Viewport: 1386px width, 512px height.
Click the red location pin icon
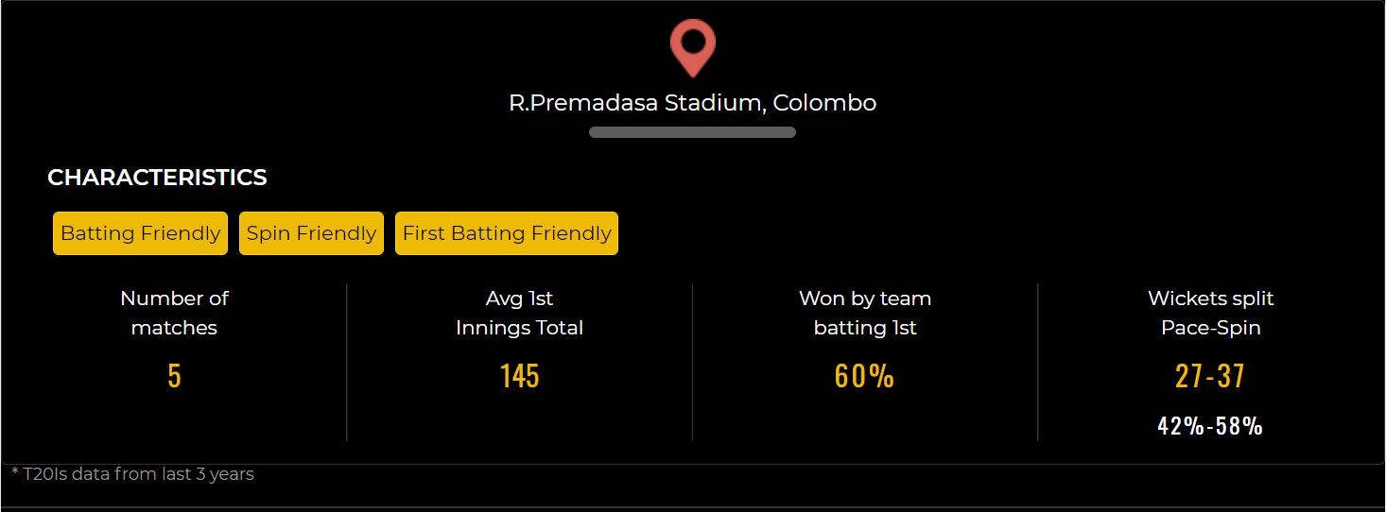(692, 48)
